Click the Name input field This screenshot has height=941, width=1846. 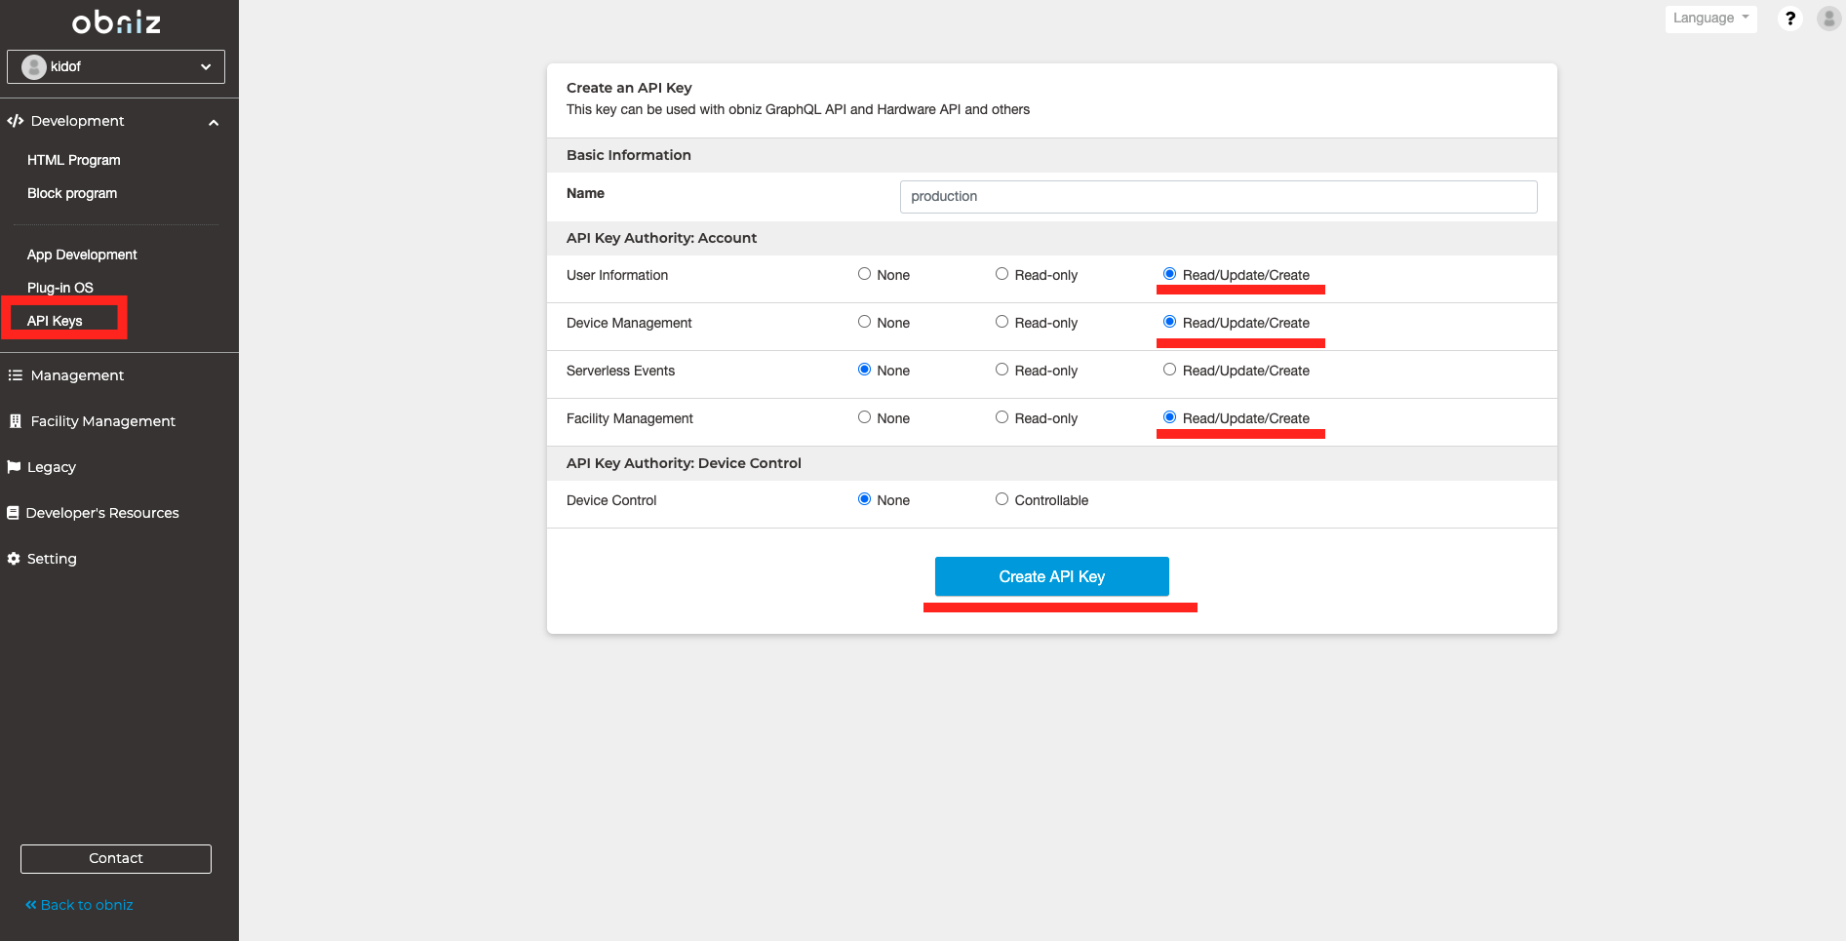(1218, 196)
